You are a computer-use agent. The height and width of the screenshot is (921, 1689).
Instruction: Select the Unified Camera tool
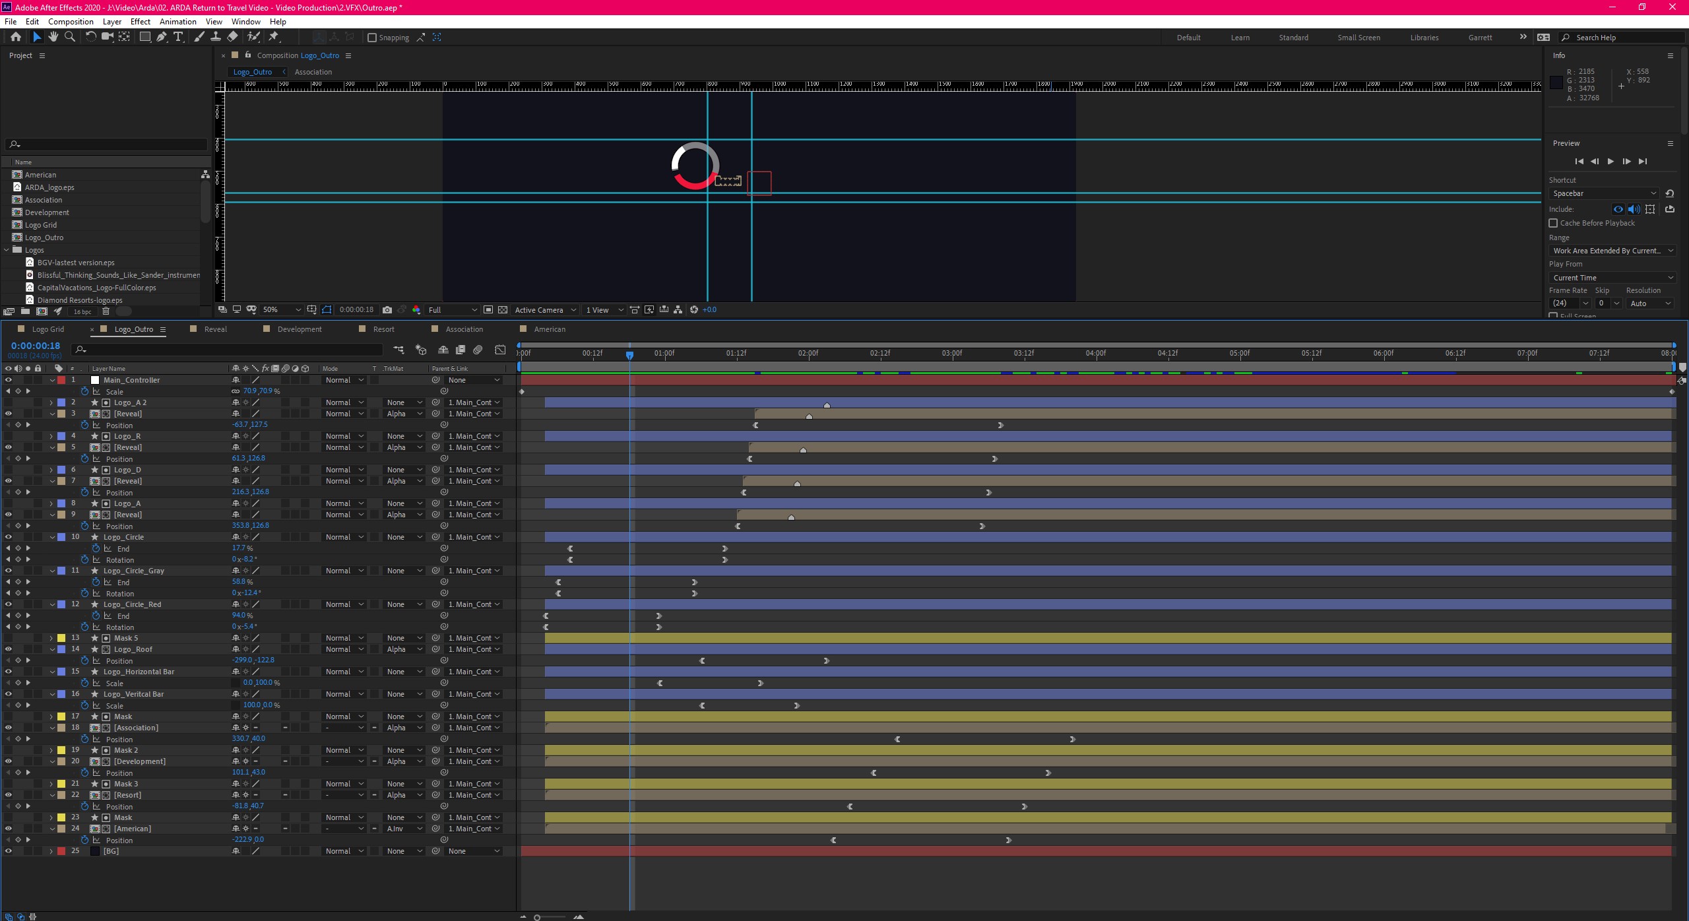click(107, 37)
